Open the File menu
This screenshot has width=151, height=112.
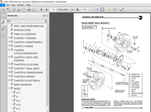[x=3, y=5]
